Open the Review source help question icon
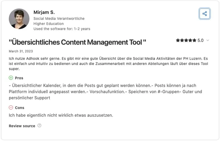 [x=39, y=126]
